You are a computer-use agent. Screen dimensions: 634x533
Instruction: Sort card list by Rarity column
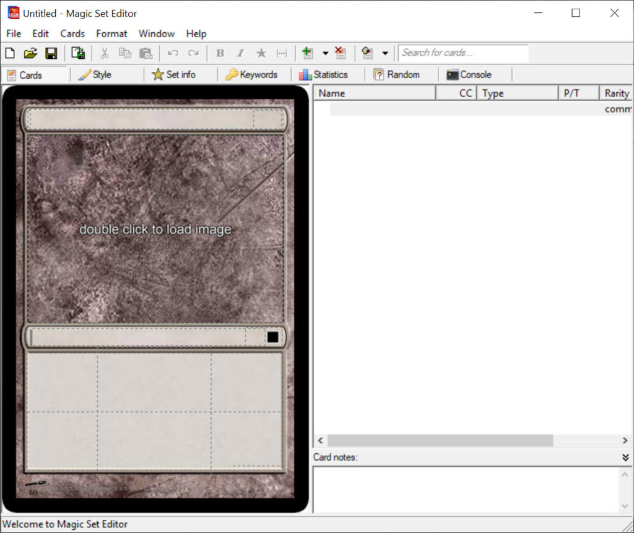pos(616,93)
